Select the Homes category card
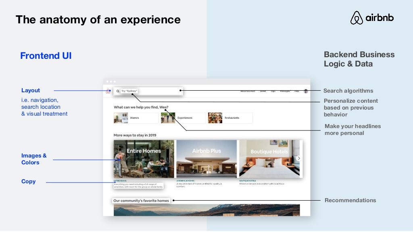413x232 pixels. coord(136,118)
